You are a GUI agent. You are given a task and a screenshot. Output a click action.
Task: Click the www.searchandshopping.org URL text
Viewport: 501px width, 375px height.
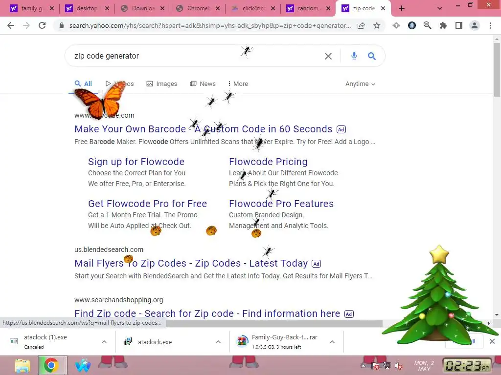(118, 300)
